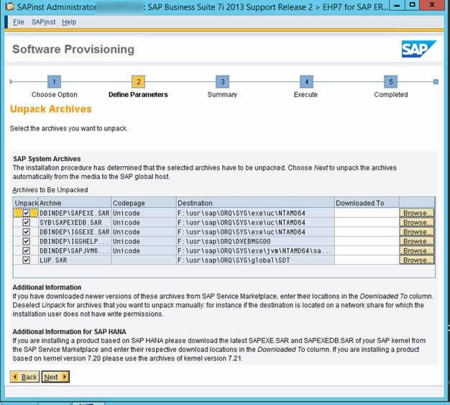Click Next to unpack archives
Image resolution: width=450 pixels, height=405 pixels.
55,377
